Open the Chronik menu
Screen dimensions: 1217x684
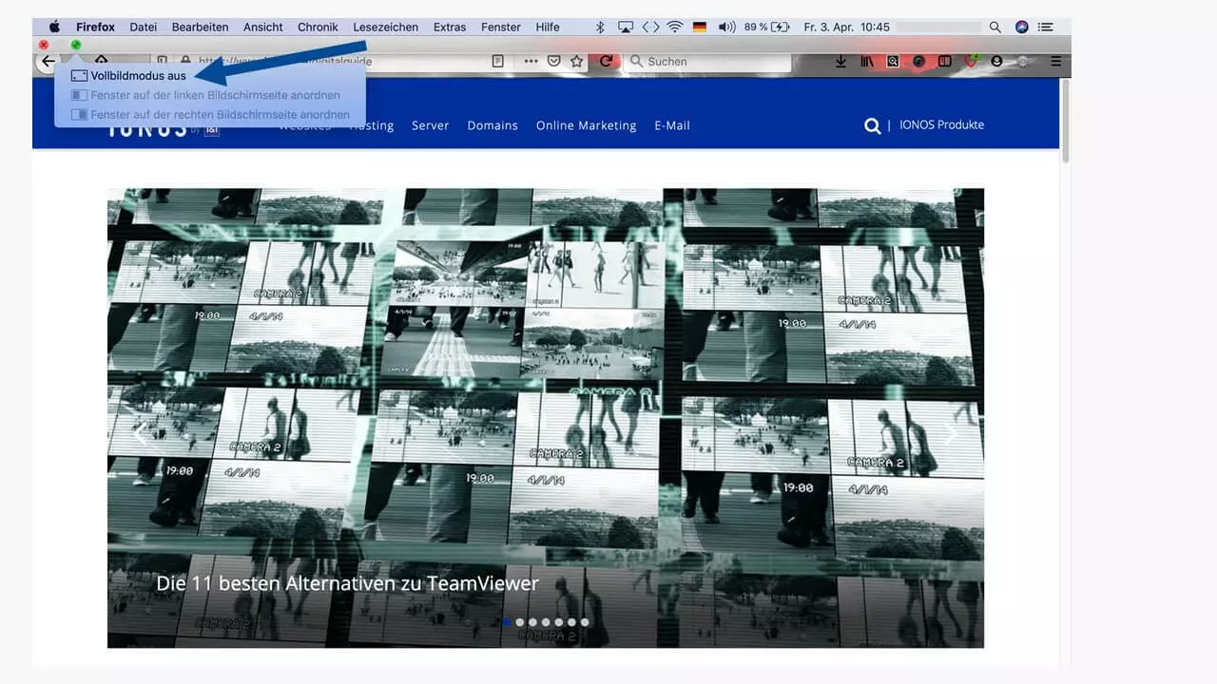tap(318, 27)
